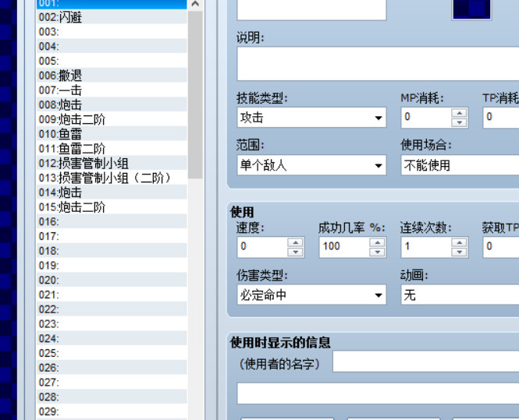This screenshot has width=519, height=420.
Task: Click the 连续次数 value field
Action: 426,247
